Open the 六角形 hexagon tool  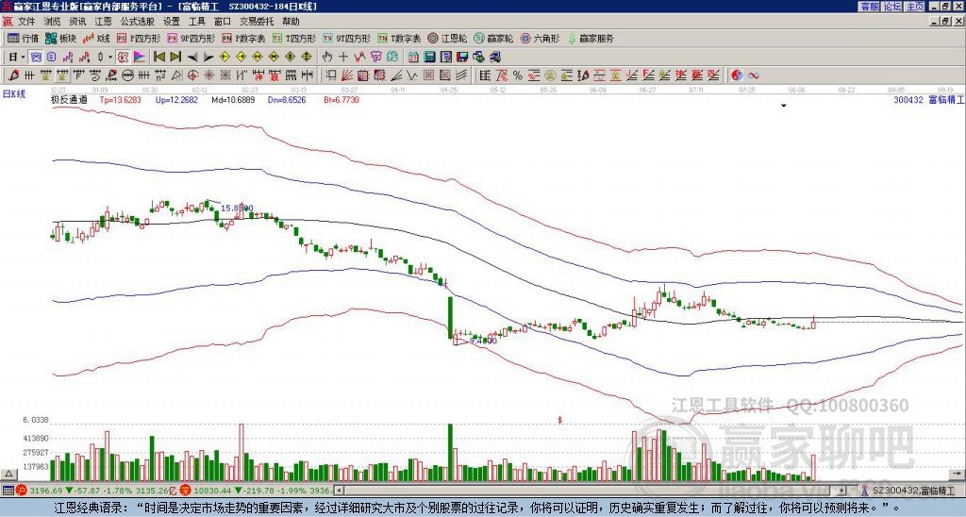click(540, 38)
